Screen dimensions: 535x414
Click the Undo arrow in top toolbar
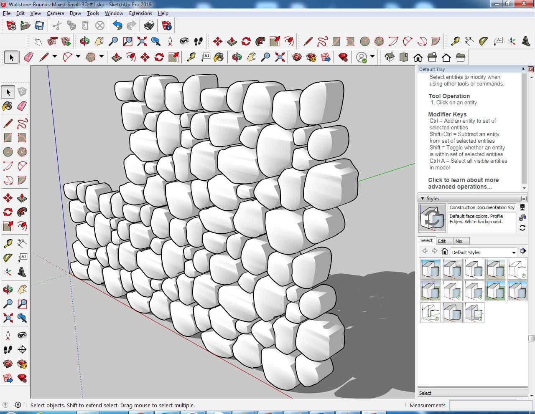pos(117,26)
